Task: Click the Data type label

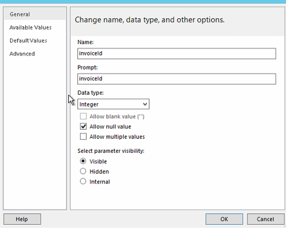Action: (90, 93)
